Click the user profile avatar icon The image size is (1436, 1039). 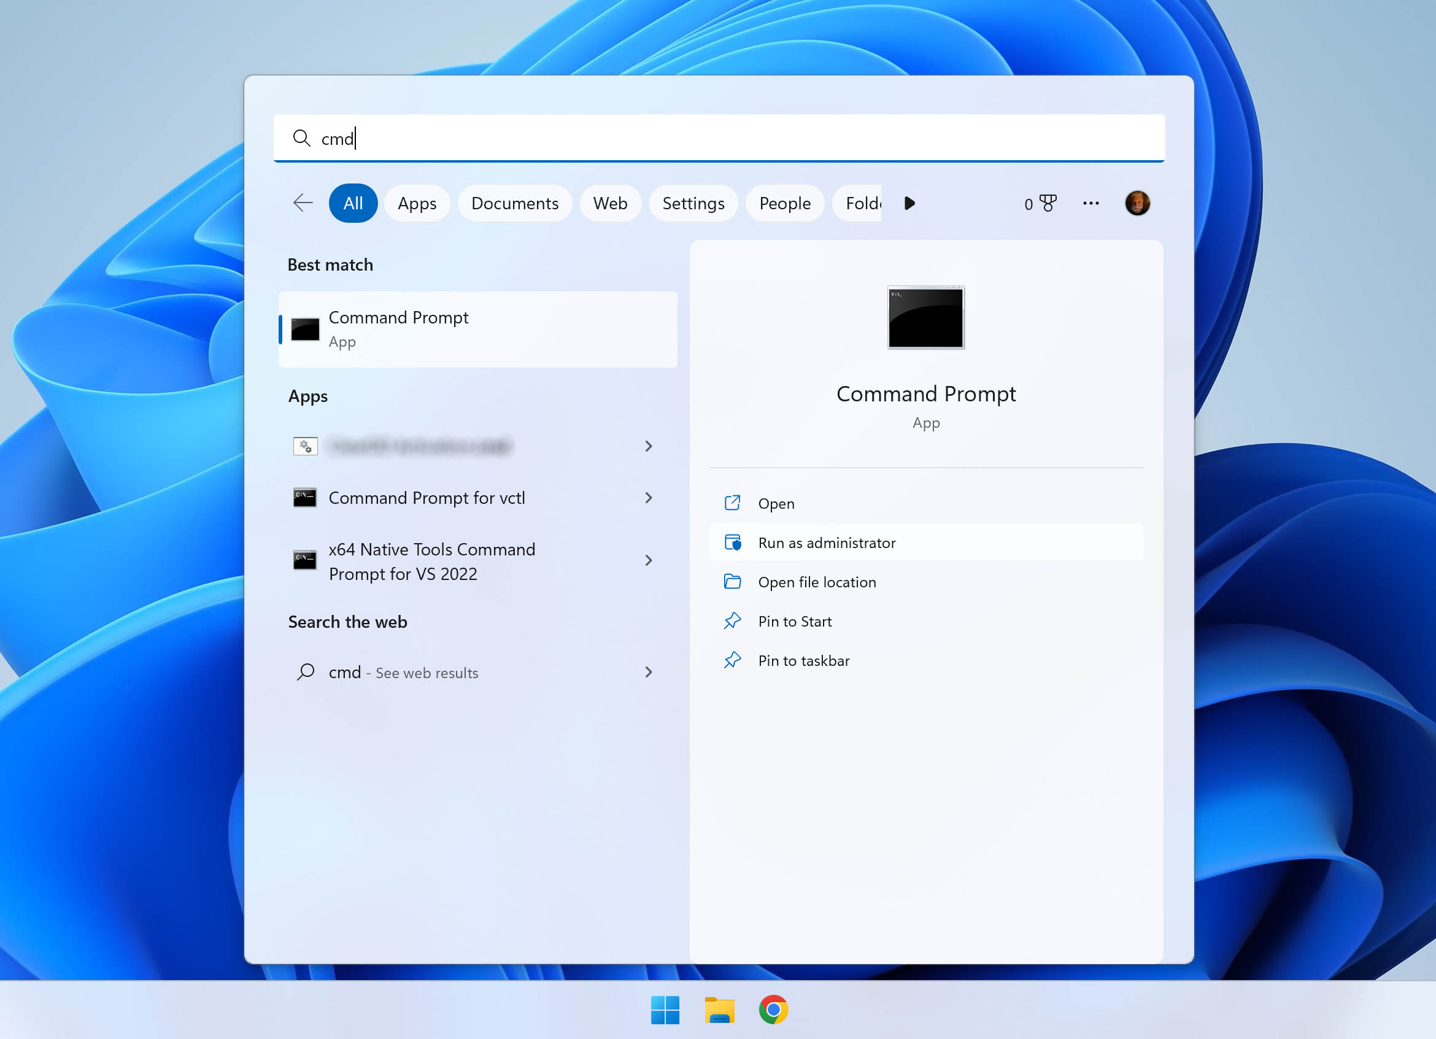point(1135,203)
